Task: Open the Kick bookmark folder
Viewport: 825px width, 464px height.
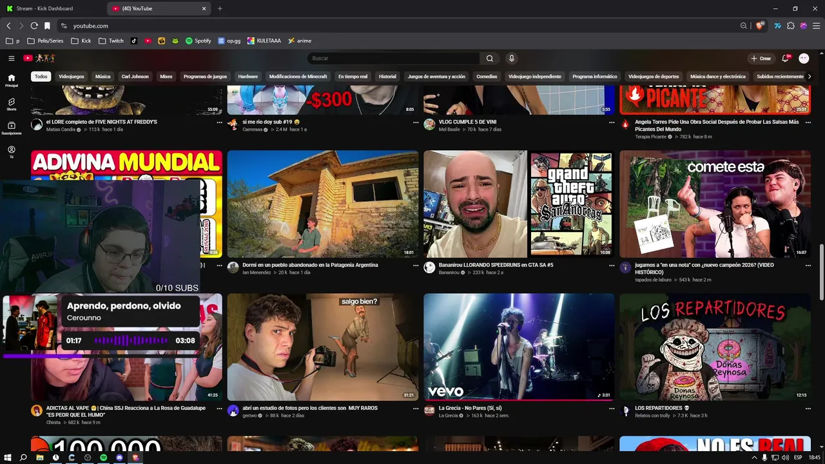Action: pyautogui.click(x=81, y=41)
